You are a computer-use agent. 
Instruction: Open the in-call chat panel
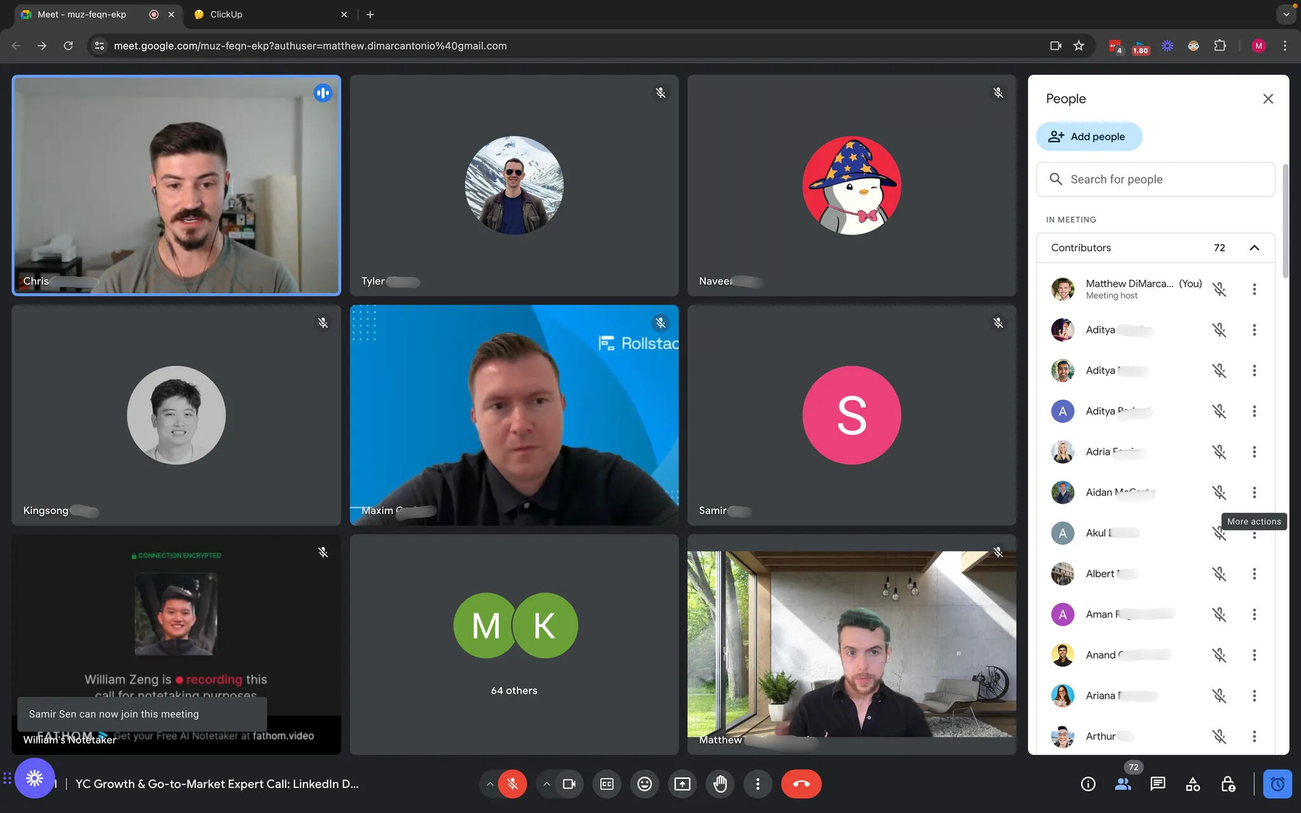tap(1157, 784)
